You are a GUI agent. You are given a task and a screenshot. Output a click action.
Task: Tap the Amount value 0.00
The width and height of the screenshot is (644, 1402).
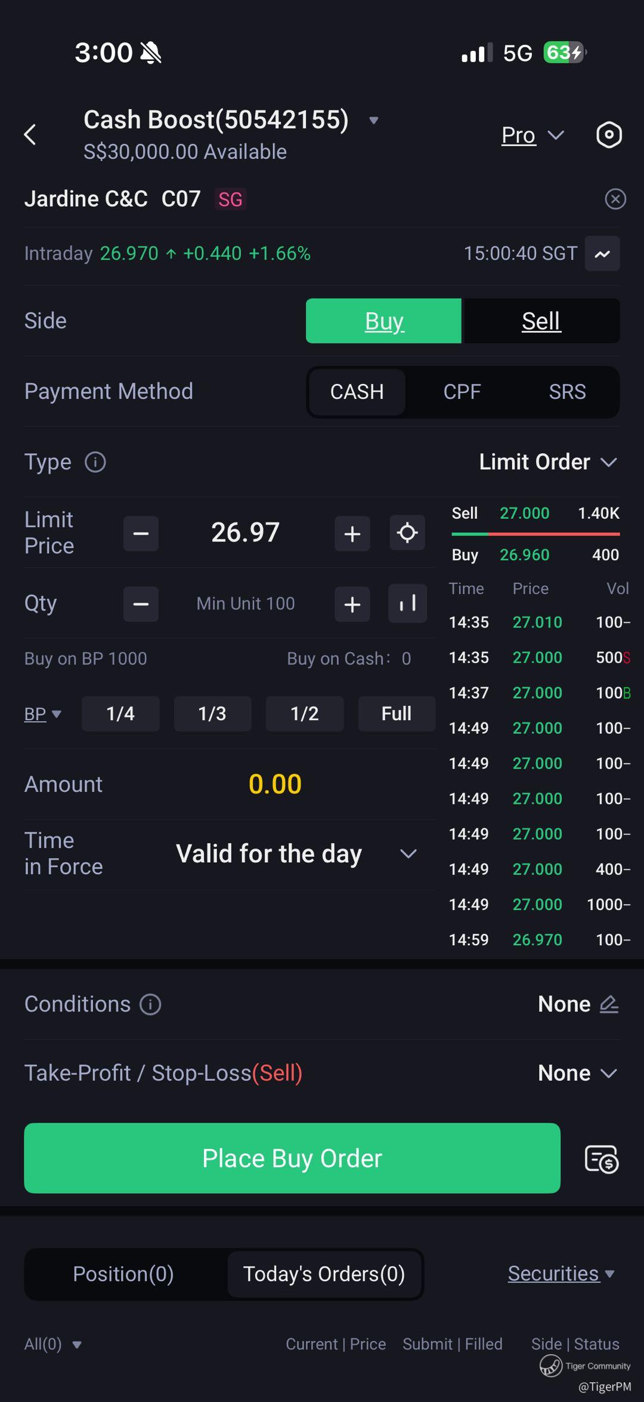click(x=275, y=784)
